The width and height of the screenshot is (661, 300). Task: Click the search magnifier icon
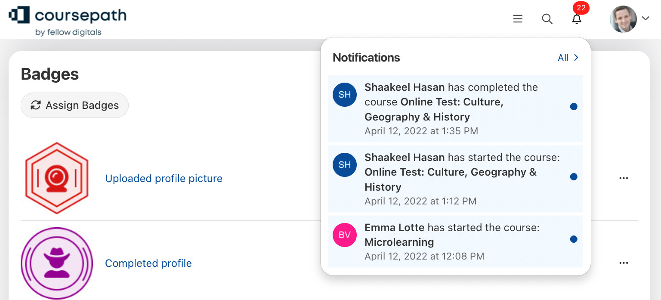coord(547,19)
